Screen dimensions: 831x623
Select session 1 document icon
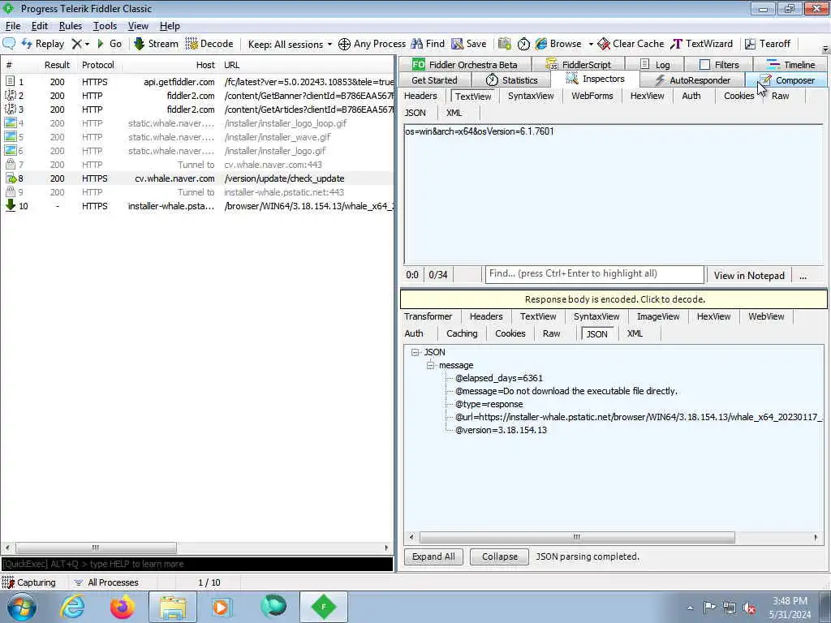(10, 81)
